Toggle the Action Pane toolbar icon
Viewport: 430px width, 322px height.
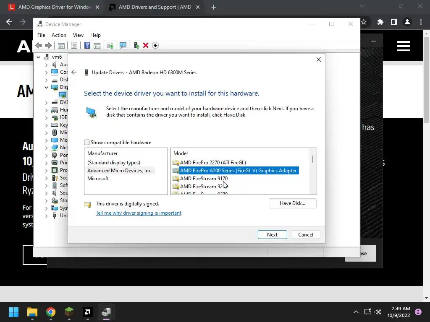coord(97,45)
